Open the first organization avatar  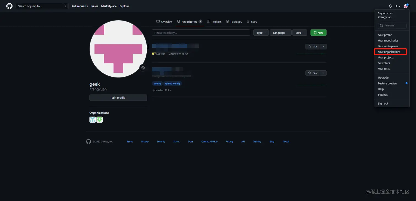92,120
